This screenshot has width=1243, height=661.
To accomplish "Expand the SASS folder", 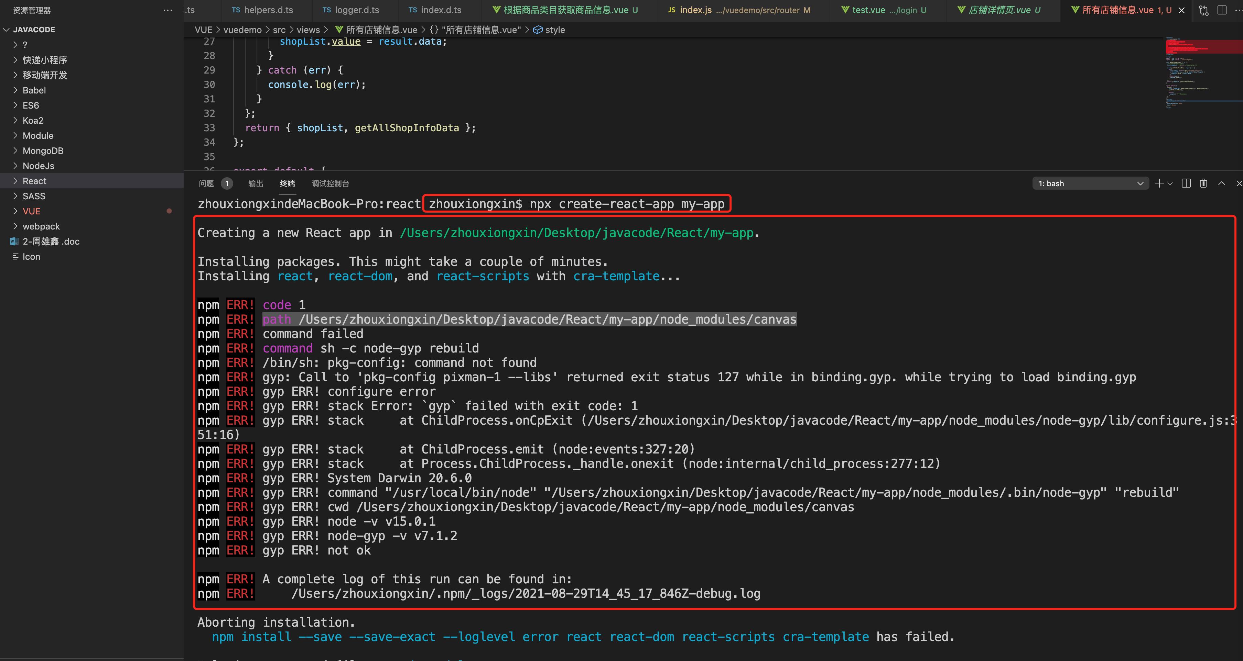I will point(92,196).
